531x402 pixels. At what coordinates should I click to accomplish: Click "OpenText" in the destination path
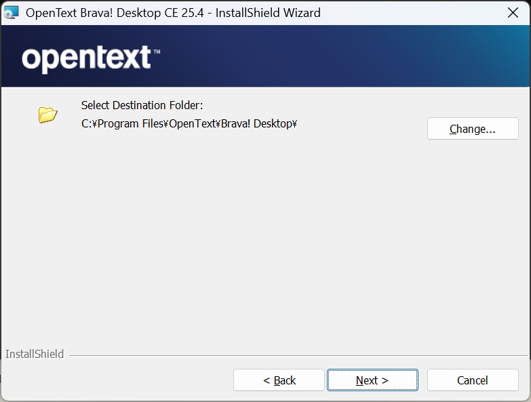click(x=193, y=123)
